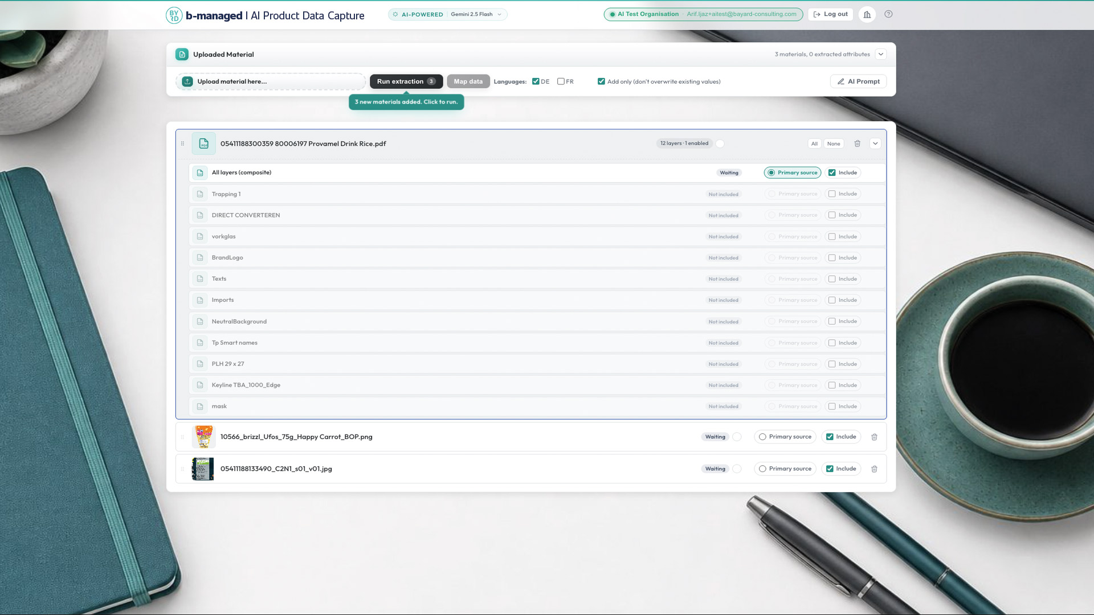Click the mask layer icon
This screenshot has height=615, width=1094.
(200, 407)
